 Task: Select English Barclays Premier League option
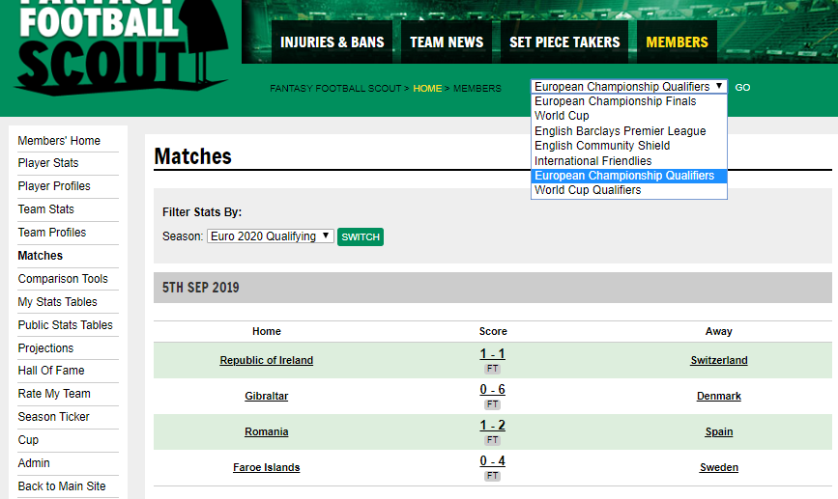point(628,131)
